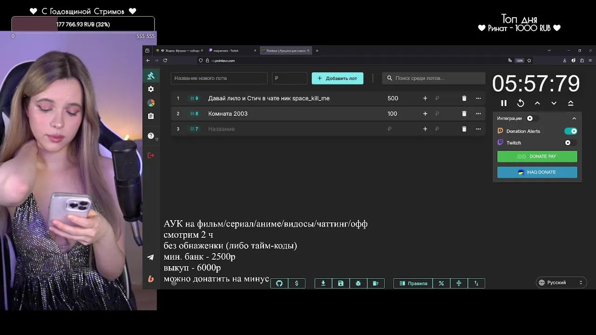596x335 pixels.
Task: Click the Название нового лота input
Action: click(x=219, y=78)
